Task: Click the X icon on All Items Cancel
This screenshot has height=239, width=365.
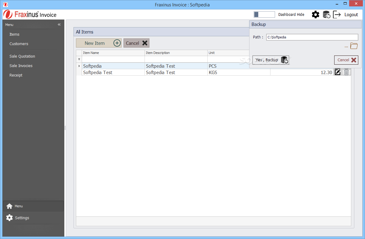Action: coord(145,43)
